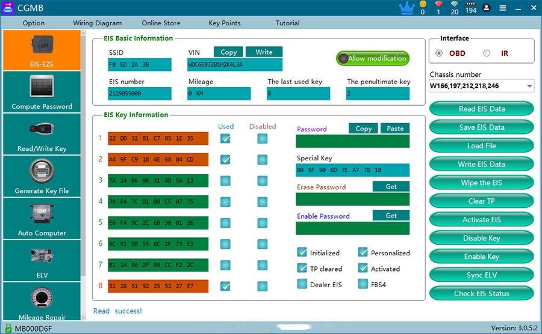Get the Enable Password

click(391, 216)
